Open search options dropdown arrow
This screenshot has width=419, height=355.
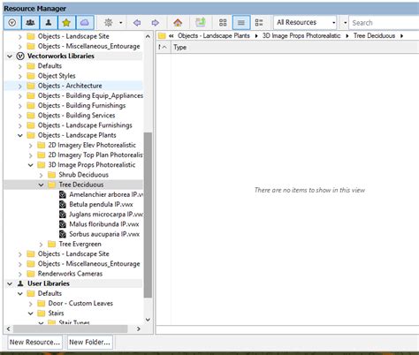[x=345, y=23]
